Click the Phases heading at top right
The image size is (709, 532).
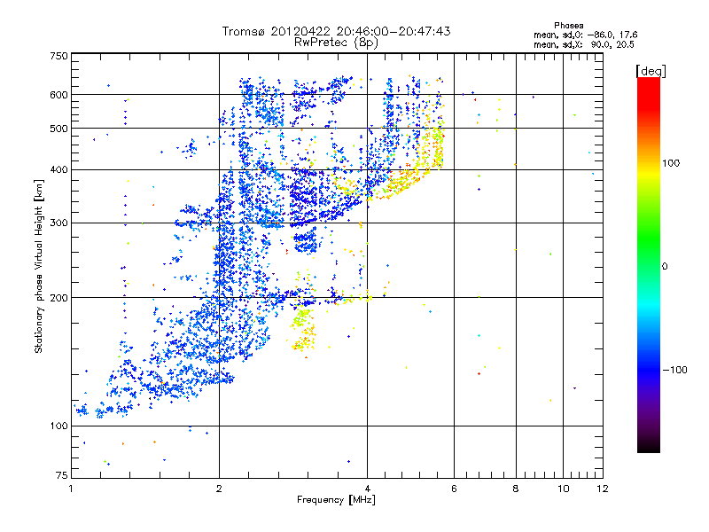point(569,26)
